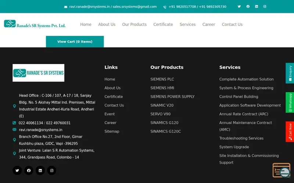
Task: Call +91 9820517708 from the header
Action: click(x=182, y=7)
